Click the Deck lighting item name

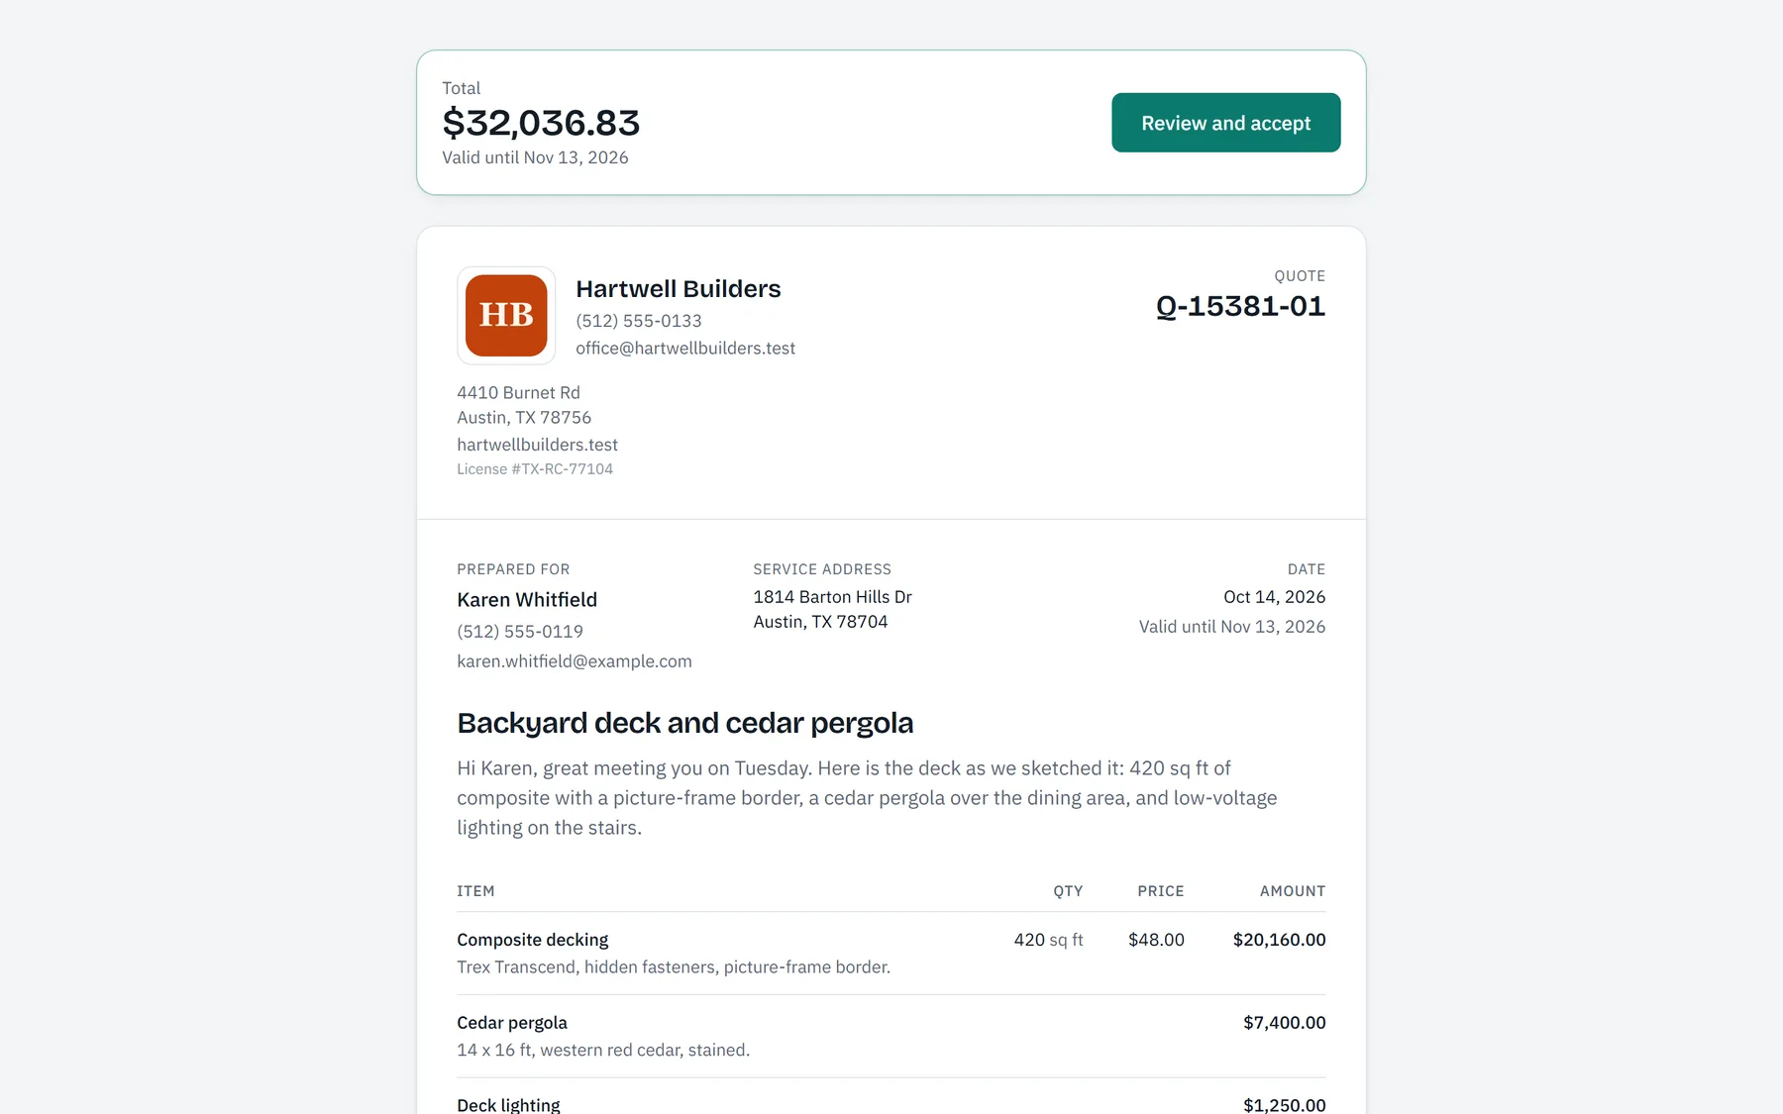click(x=508, y=1105)
